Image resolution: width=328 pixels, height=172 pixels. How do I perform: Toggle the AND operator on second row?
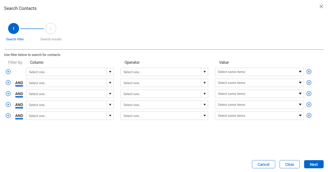19,83
